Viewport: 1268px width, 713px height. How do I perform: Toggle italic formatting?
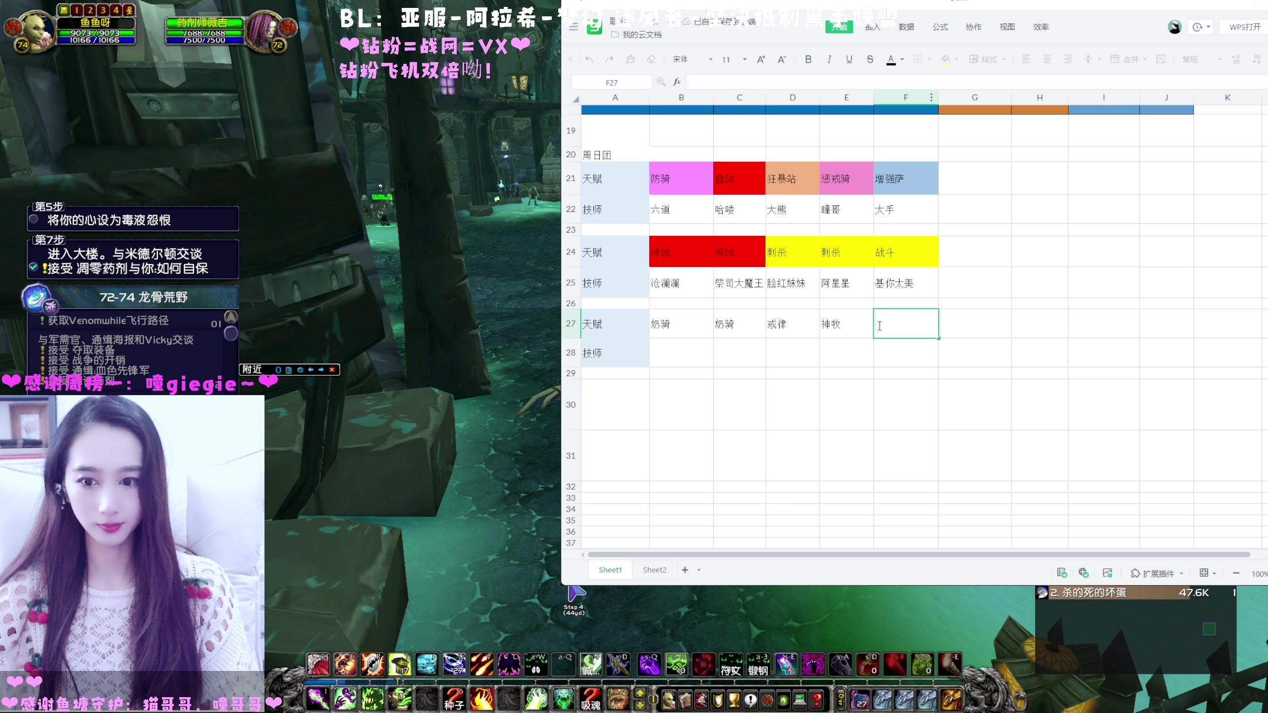pyautogui.click(x=829, y=59)
